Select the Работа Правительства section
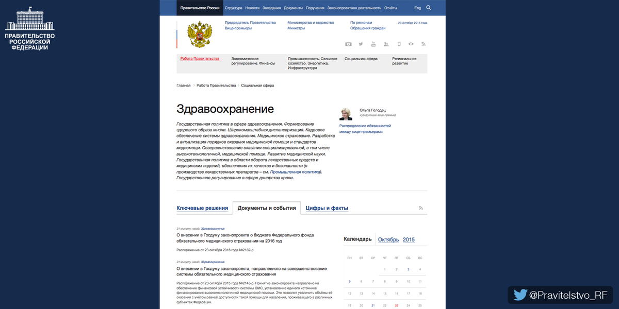 click(200, 58)
